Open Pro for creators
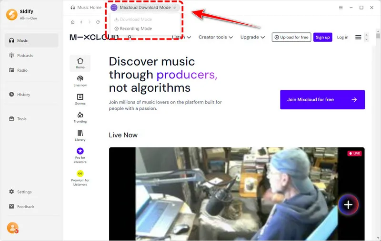 80,155
